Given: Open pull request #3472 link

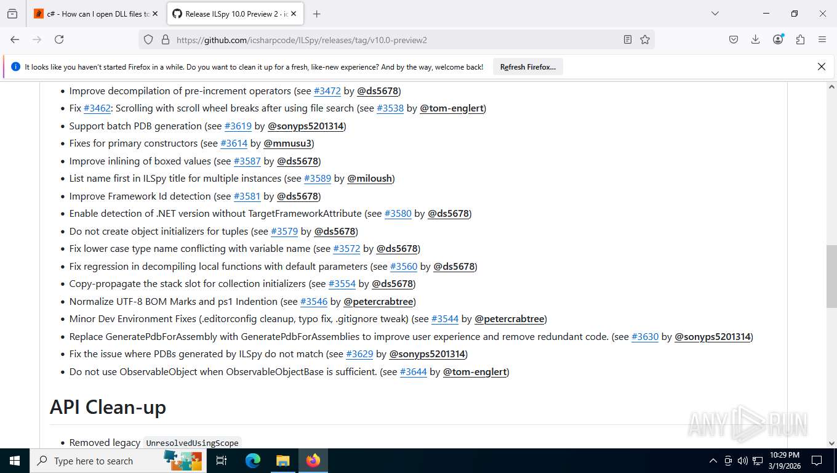Looking at the screenshot, I should tap(327, 91).
